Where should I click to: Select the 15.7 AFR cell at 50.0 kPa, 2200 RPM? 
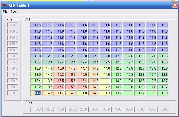pyautogui.click(x=71, y=87)
